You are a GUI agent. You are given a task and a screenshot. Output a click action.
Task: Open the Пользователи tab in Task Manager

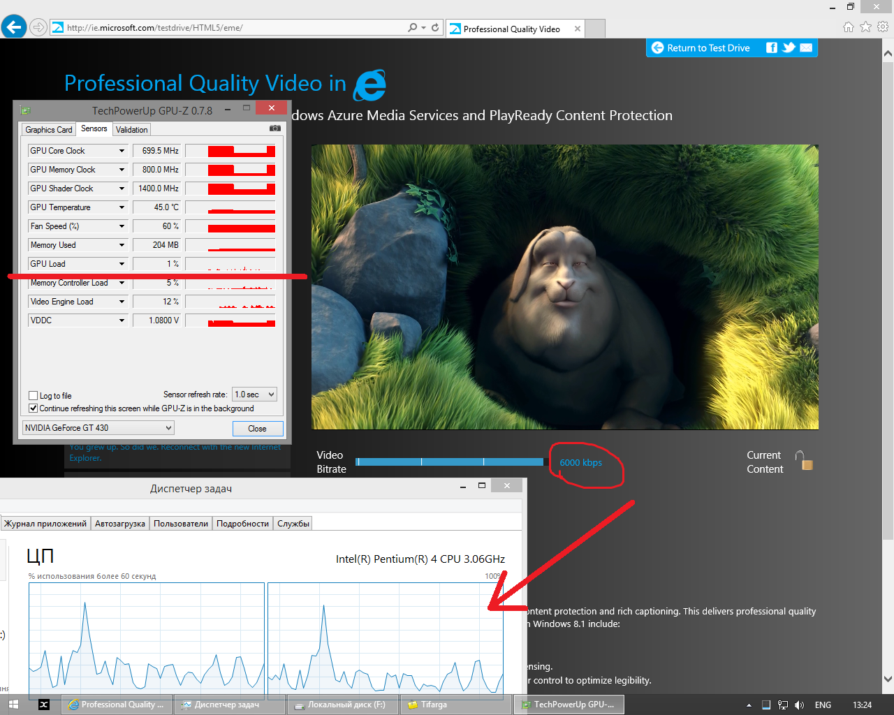(x=181, y=524)
